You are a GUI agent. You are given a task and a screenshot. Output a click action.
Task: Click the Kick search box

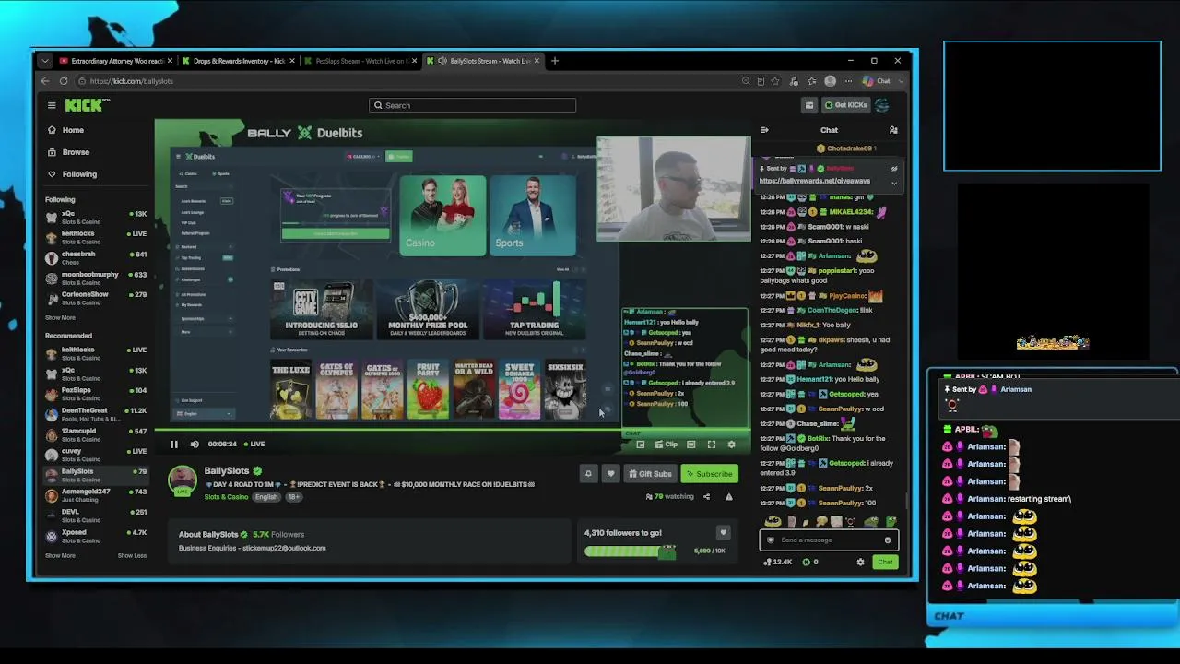coord(472,105)
